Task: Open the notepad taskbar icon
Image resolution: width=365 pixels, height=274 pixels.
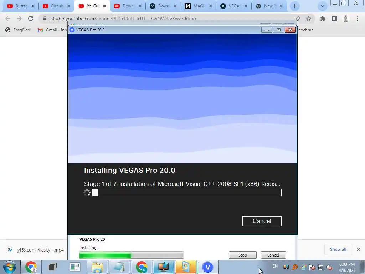Action: click(x=119, y=267)
